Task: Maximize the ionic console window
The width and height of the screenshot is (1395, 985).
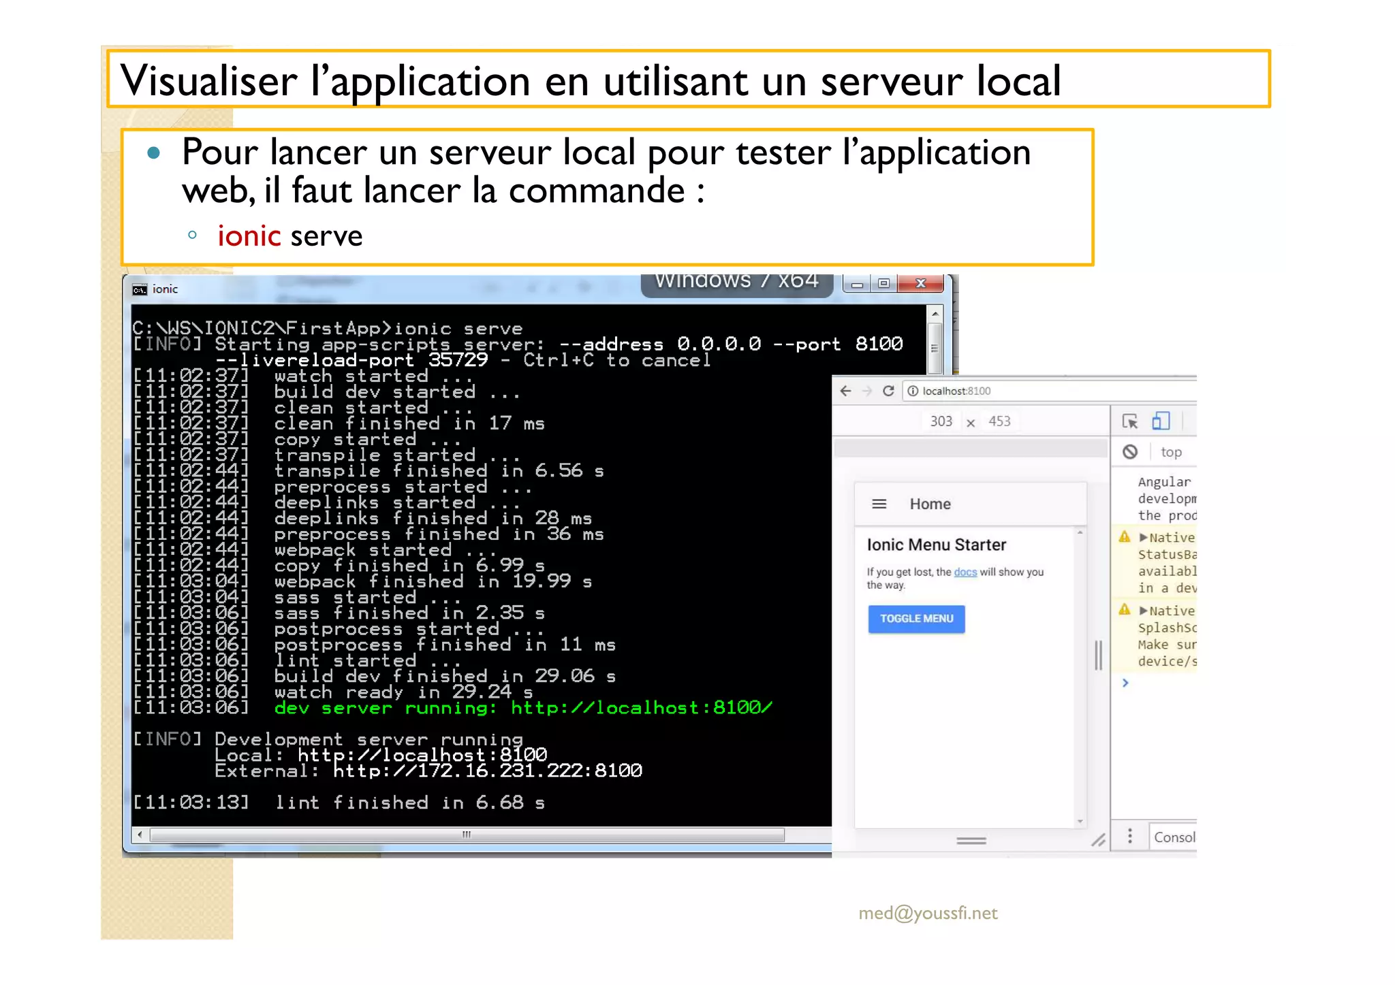Action: (884, 284)
